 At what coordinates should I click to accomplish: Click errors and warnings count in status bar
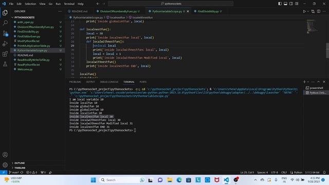pyautogui.click(x=32, y=173)
